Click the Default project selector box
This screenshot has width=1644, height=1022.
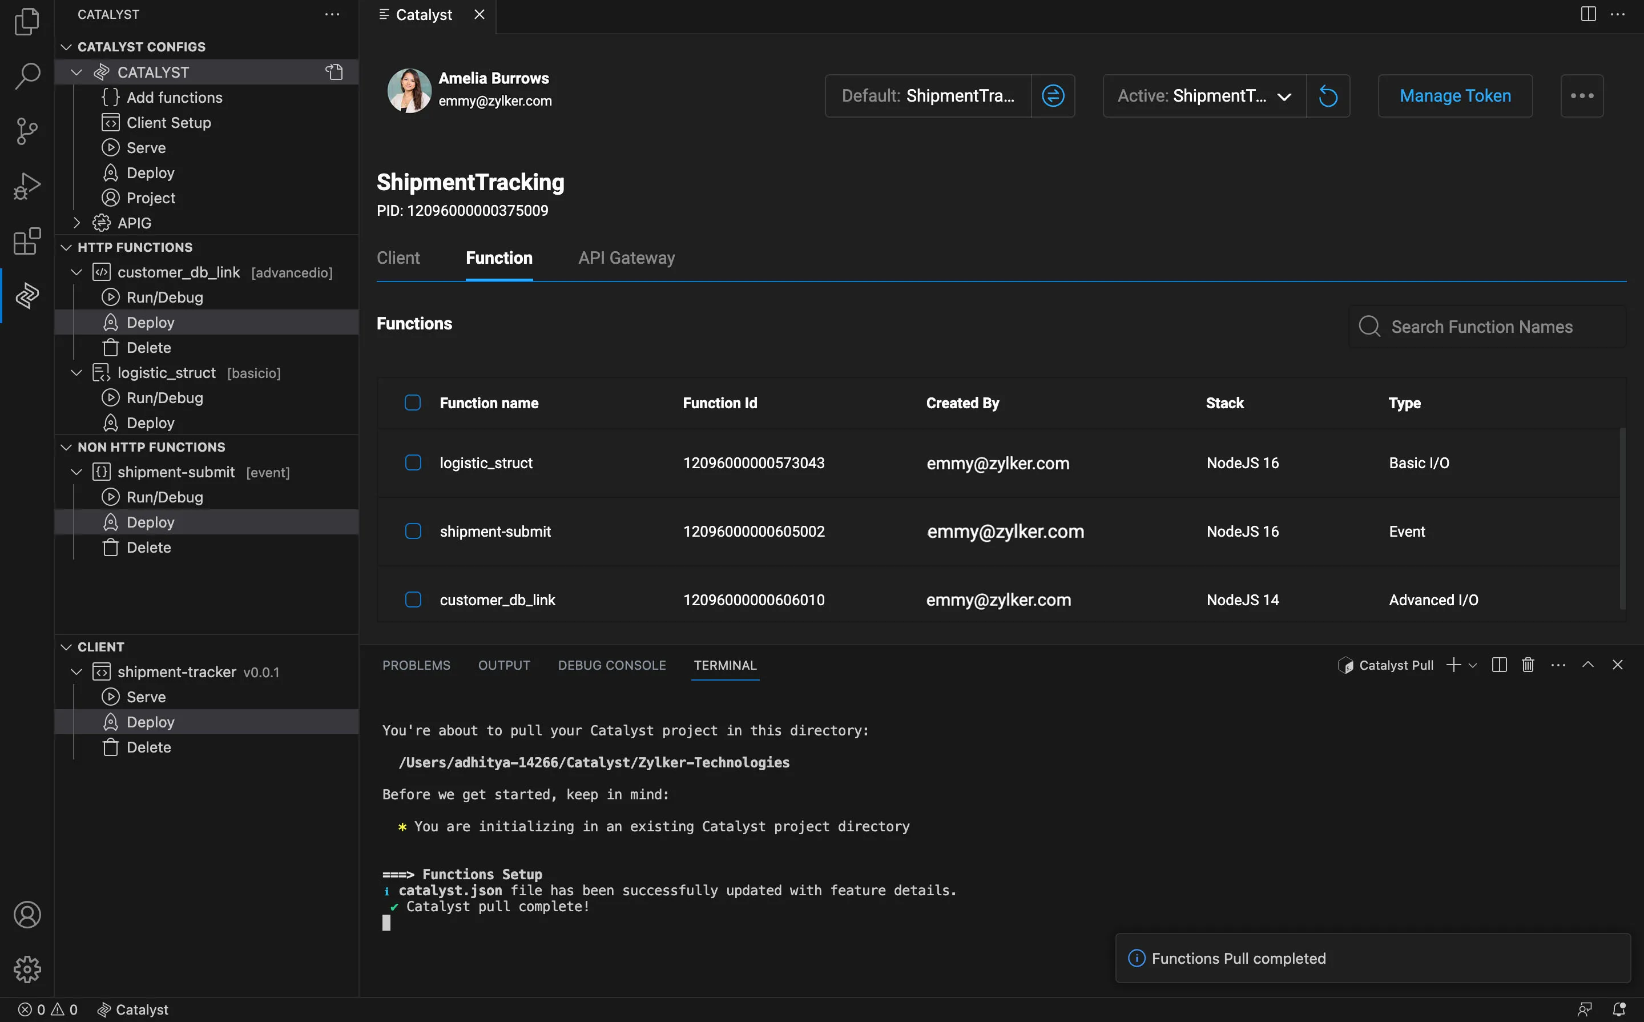coord(928,96)
